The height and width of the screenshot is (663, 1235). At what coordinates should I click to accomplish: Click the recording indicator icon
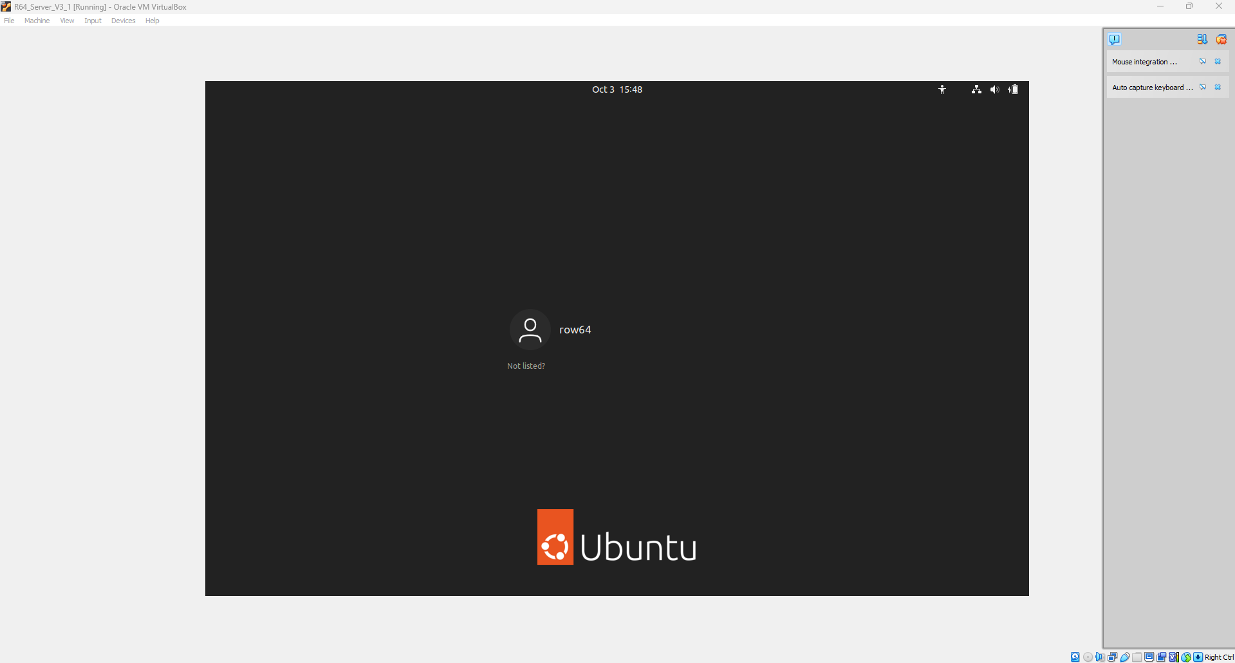click(1162, 657)
